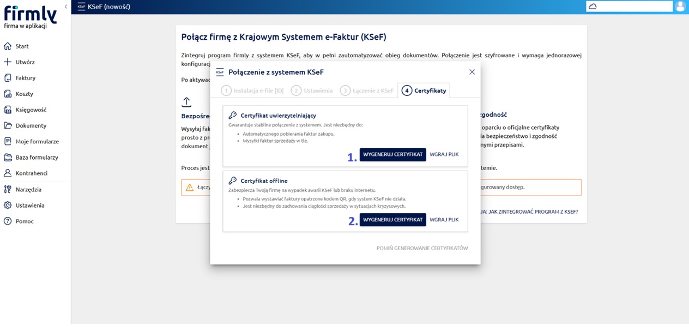Screen dimensions: 689x327
Task: Collapse the sidebar with chevron arrow
Action: click(x=66, y=7)
